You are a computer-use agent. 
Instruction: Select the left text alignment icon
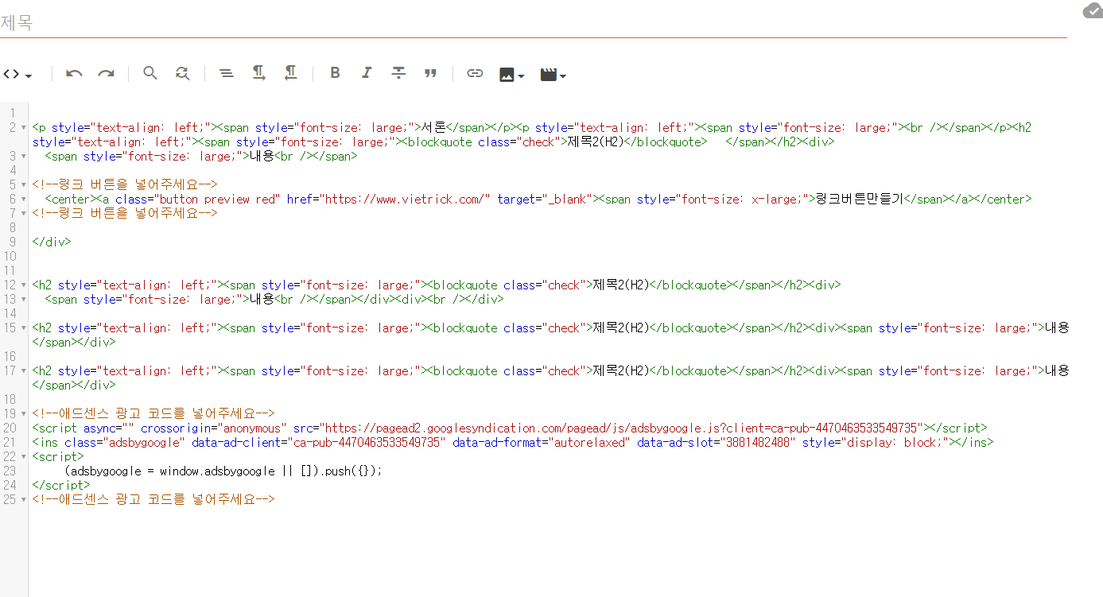(227, 72)
